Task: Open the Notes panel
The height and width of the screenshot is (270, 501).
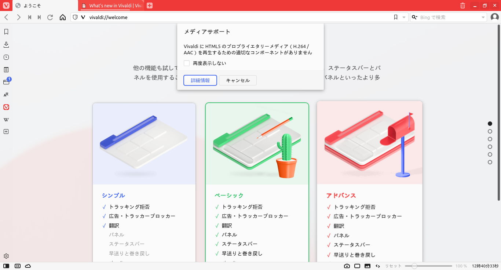Action: point(6,70)
